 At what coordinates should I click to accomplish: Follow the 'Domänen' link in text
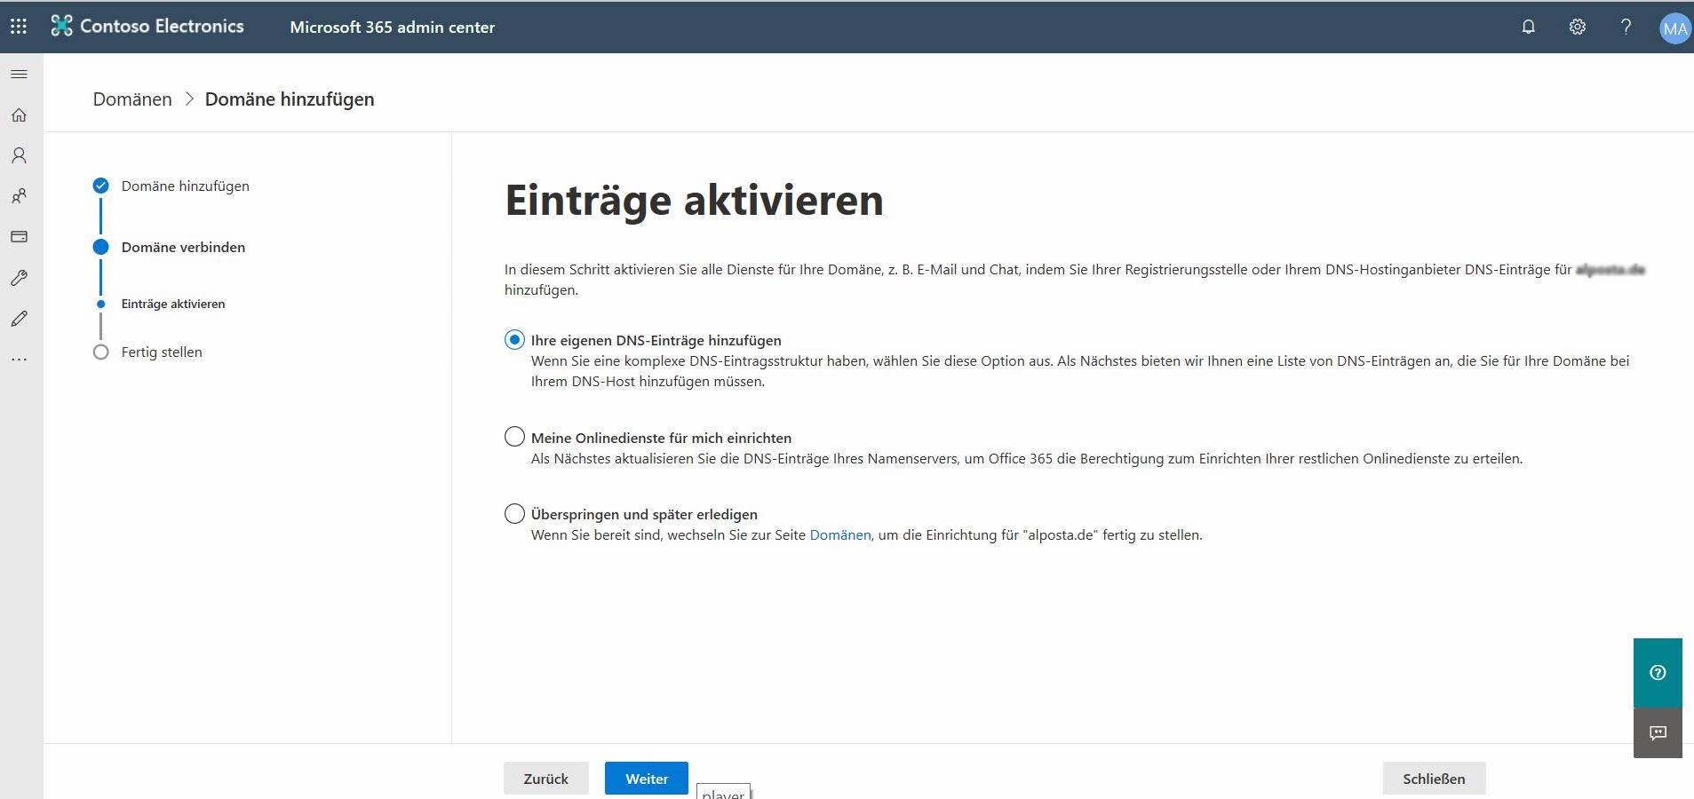click(x=839, y=535)
